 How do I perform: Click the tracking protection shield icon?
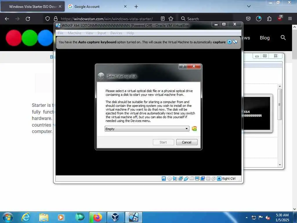48,19
